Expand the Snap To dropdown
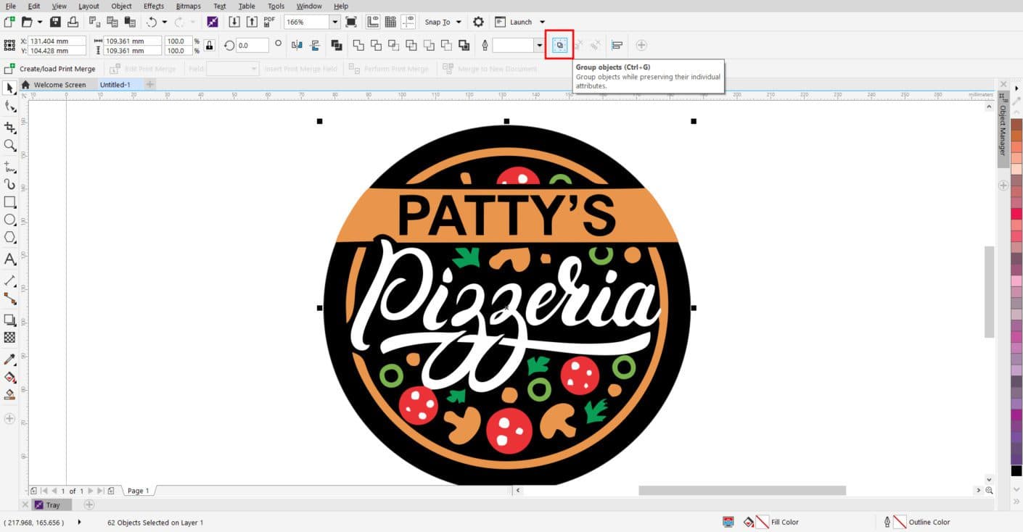1023x532 pixels. [459, 22]
